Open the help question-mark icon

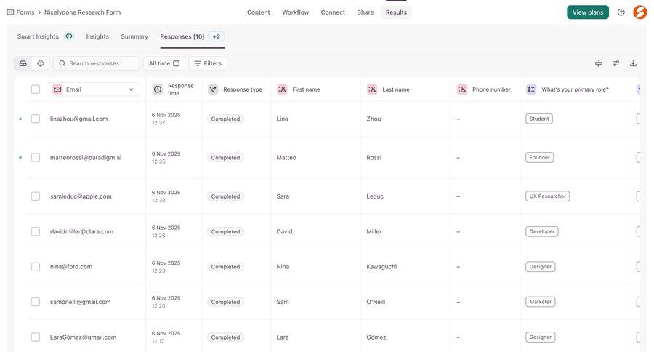tap(621, 12)
